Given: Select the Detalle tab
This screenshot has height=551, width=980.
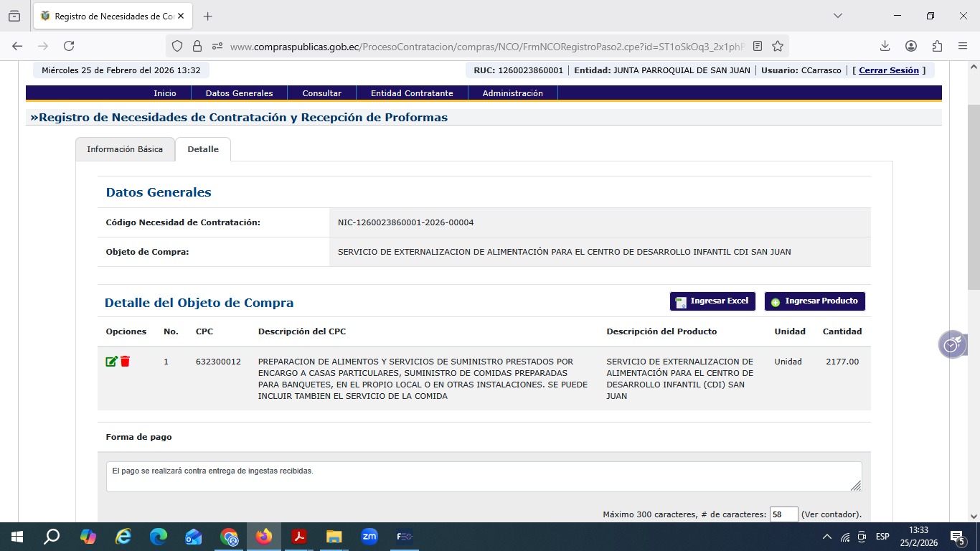Looking at the screenshot, I should 203,149.
